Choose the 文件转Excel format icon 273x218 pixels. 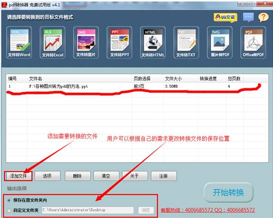[x=53, y=42]
